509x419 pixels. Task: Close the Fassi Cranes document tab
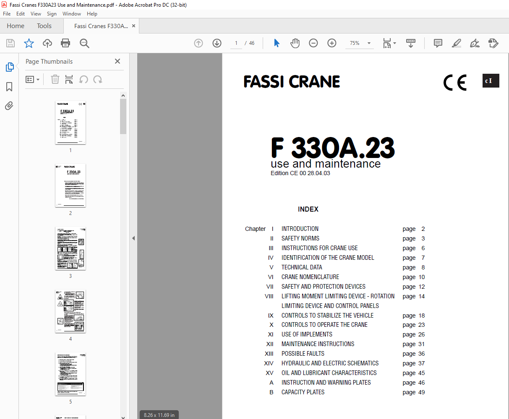pos(133,26)
